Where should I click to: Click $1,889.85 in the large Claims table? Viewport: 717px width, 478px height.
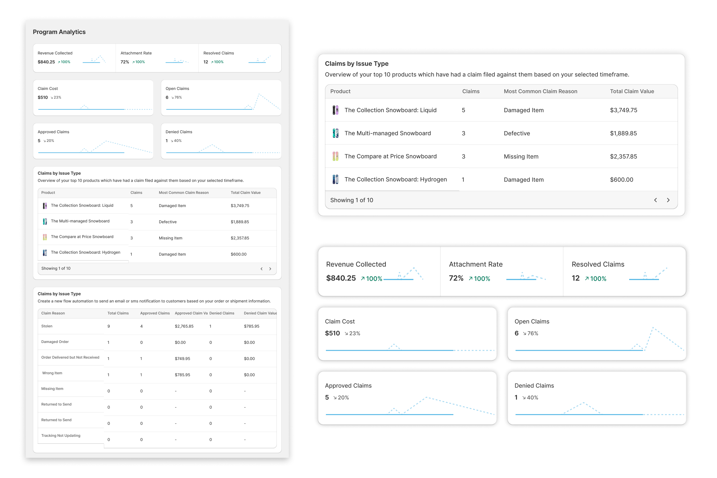623,133
